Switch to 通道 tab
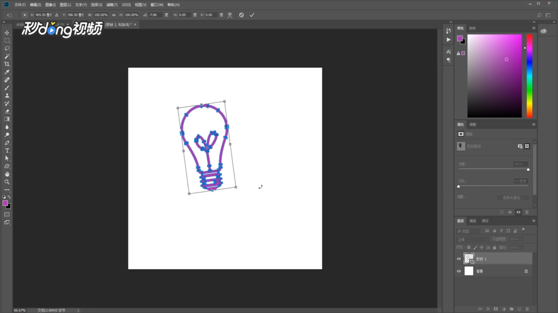 [x=473, y=221]
